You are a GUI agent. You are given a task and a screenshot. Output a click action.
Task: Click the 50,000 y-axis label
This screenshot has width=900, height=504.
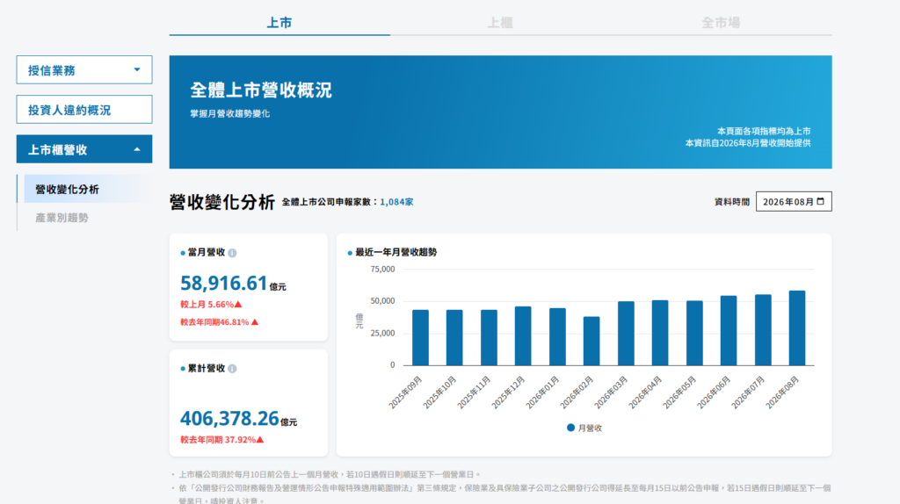click(383, 301)
